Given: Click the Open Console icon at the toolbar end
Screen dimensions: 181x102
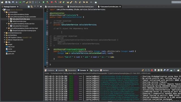Looking at the screenshot, I should pyautogui.click(x=178, y=70).
